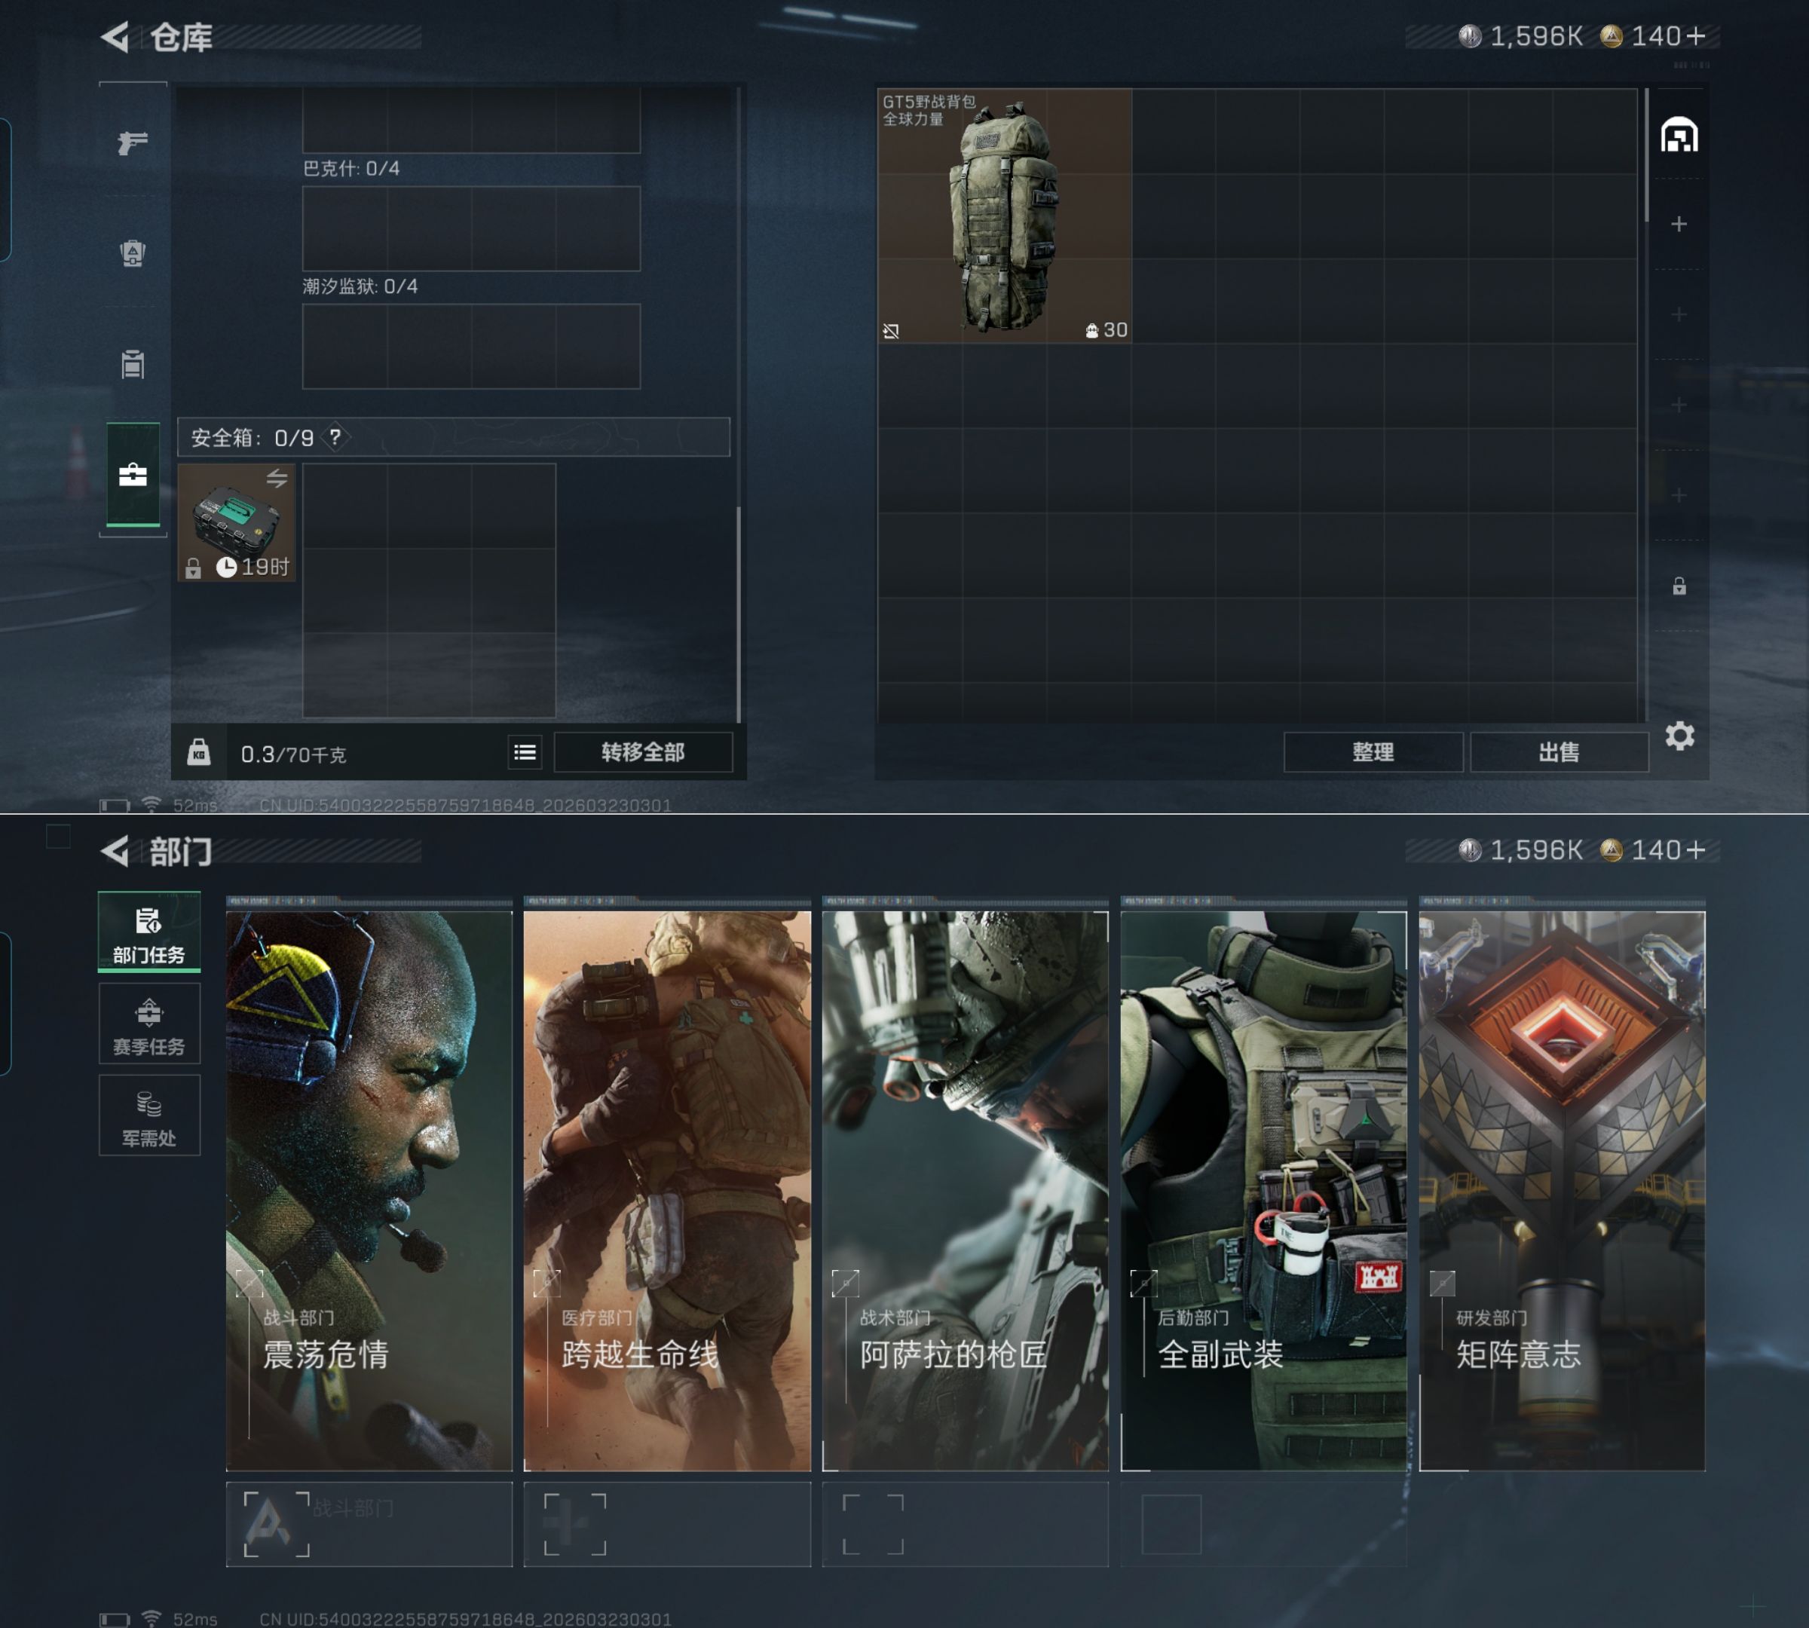Toggle the list view icon beside 转移全部
The image size is (1809, 1628).
tap(525, 752)
